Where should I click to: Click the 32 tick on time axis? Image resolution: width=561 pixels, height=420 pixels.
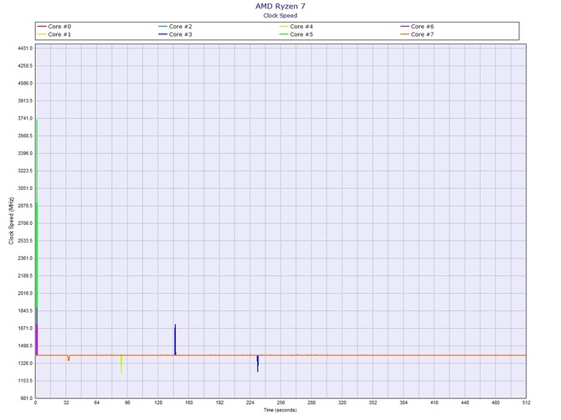66,402
